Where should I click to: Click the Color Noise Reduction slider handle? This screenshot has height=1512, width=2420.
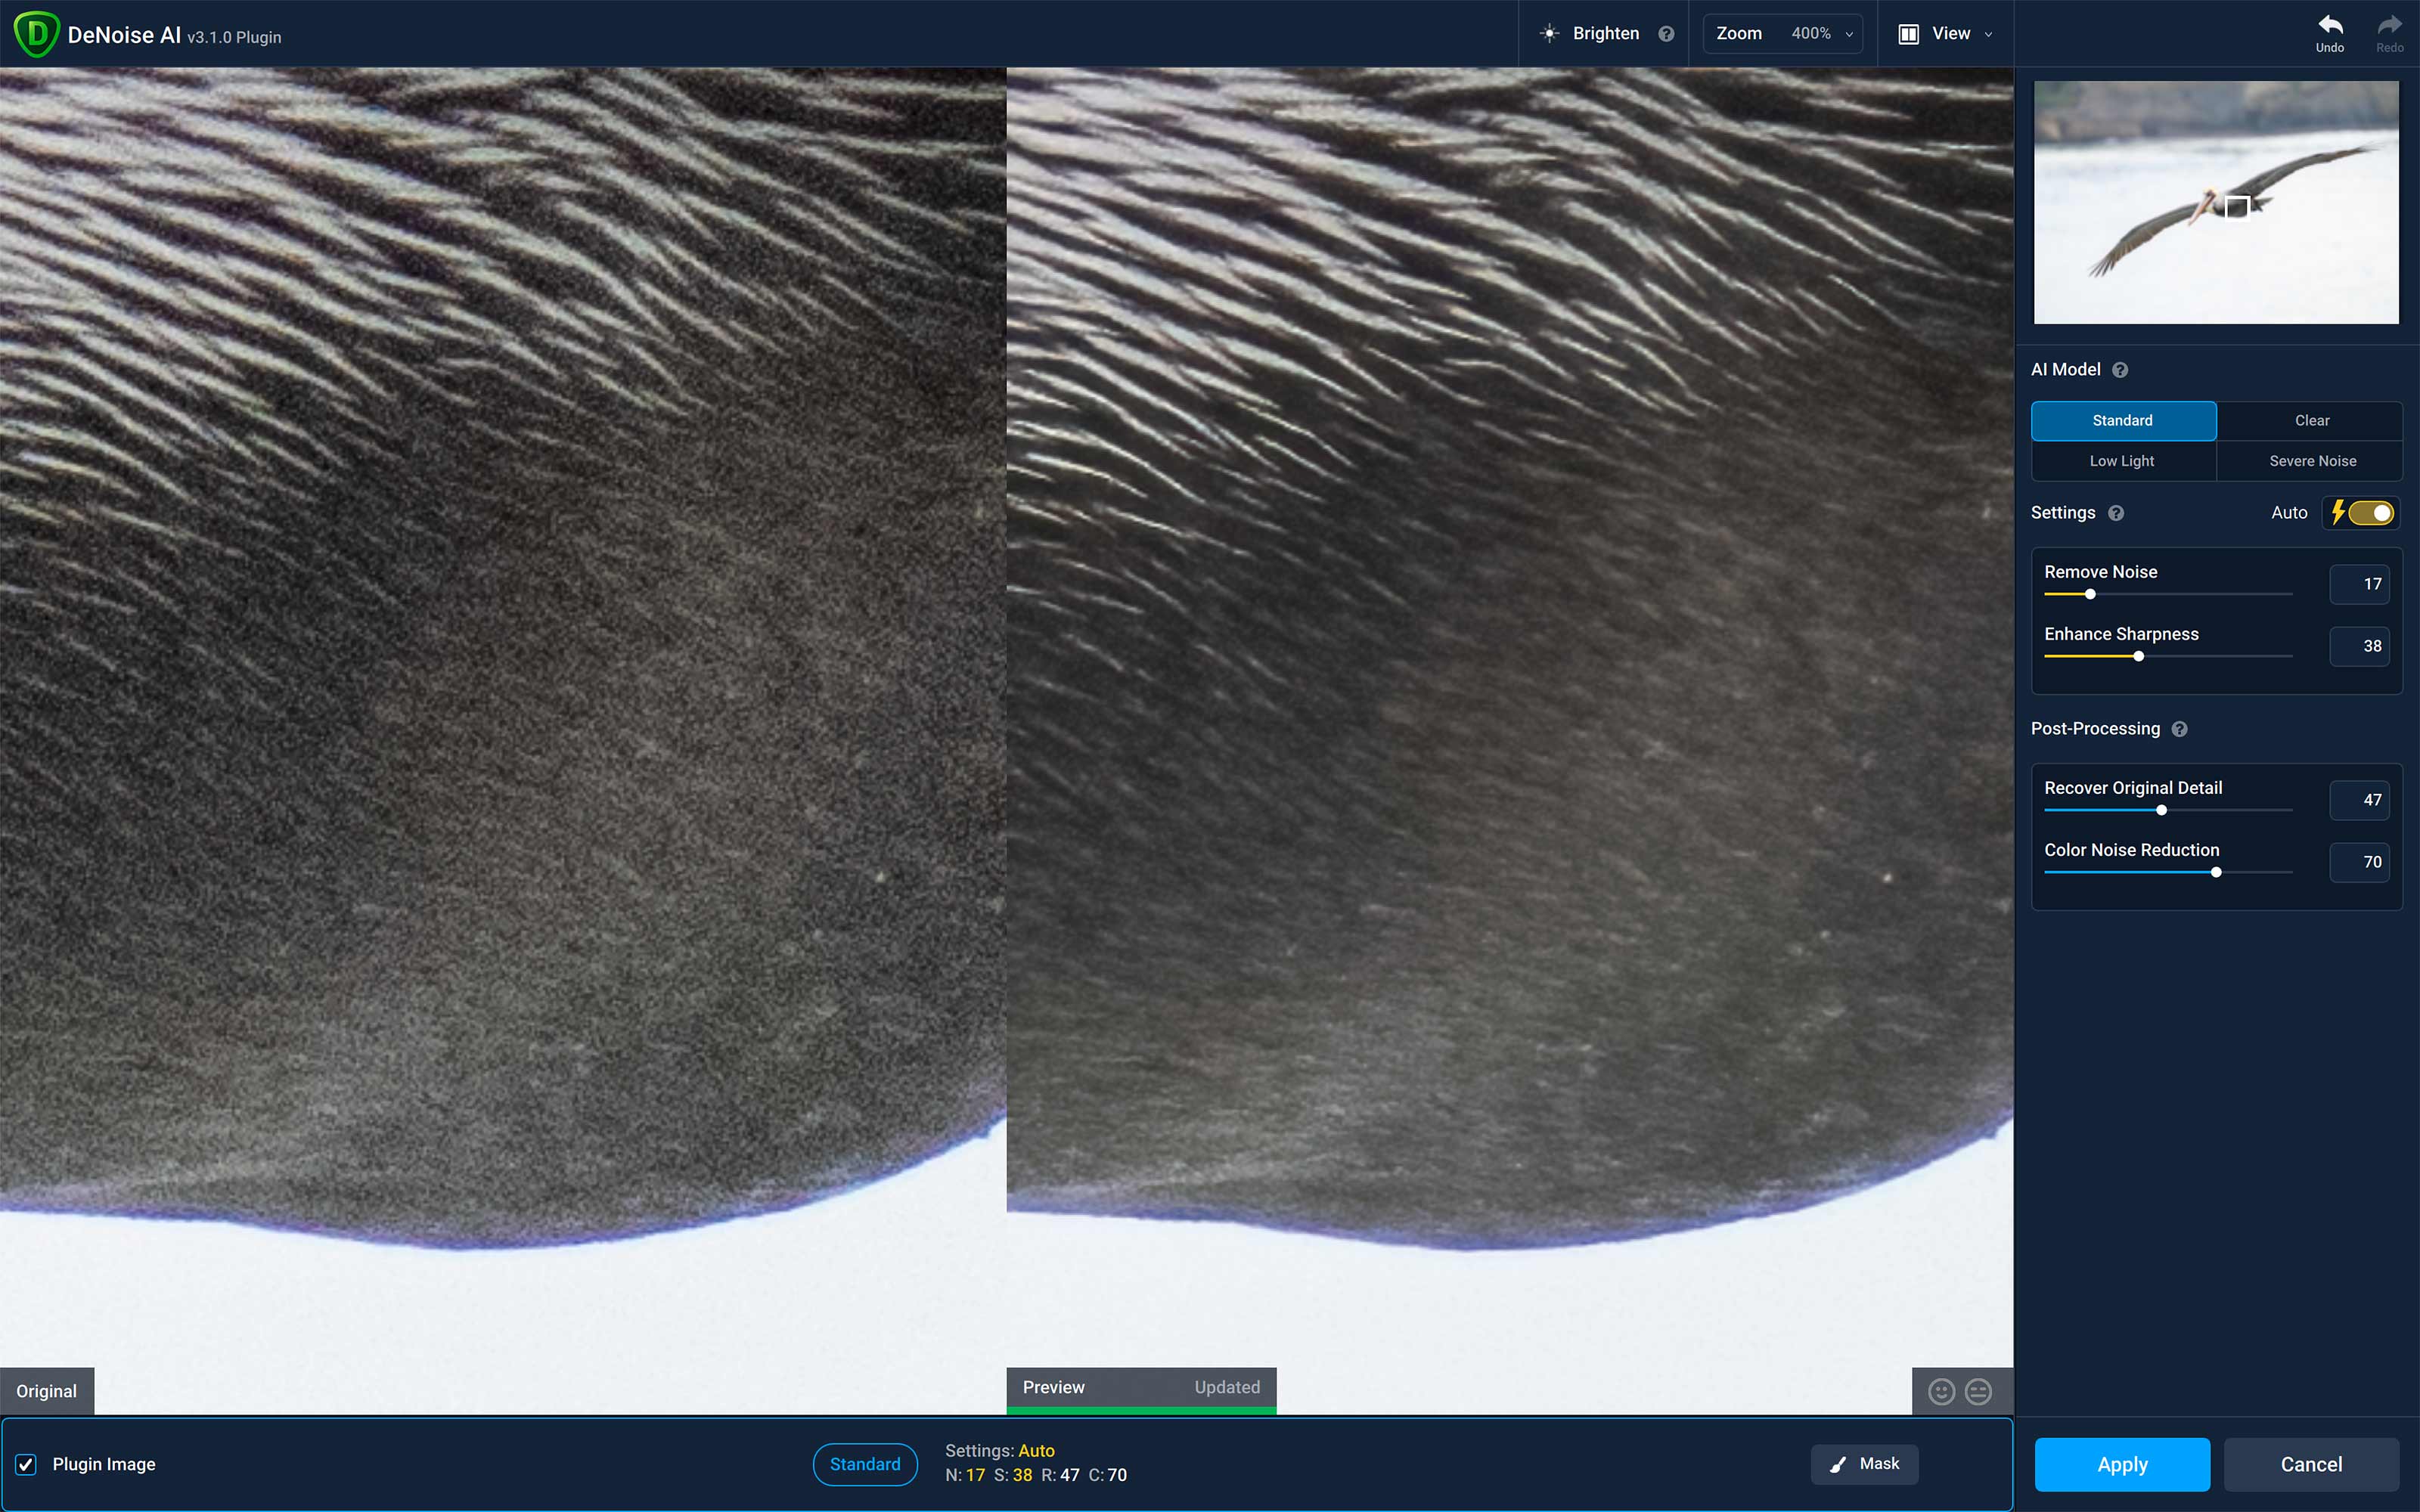[x=2217, y=872]
